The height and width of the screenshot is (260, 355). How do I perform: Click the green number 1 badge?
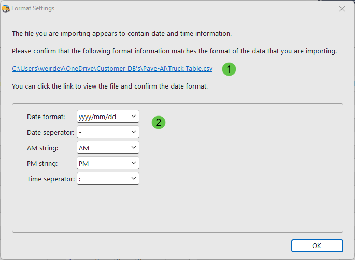229,69
